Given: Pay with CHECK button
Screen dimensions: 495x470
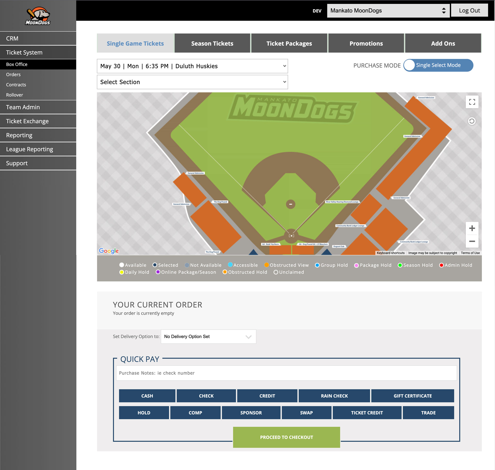Looking at the screenshot, I should tap(206, 396).
